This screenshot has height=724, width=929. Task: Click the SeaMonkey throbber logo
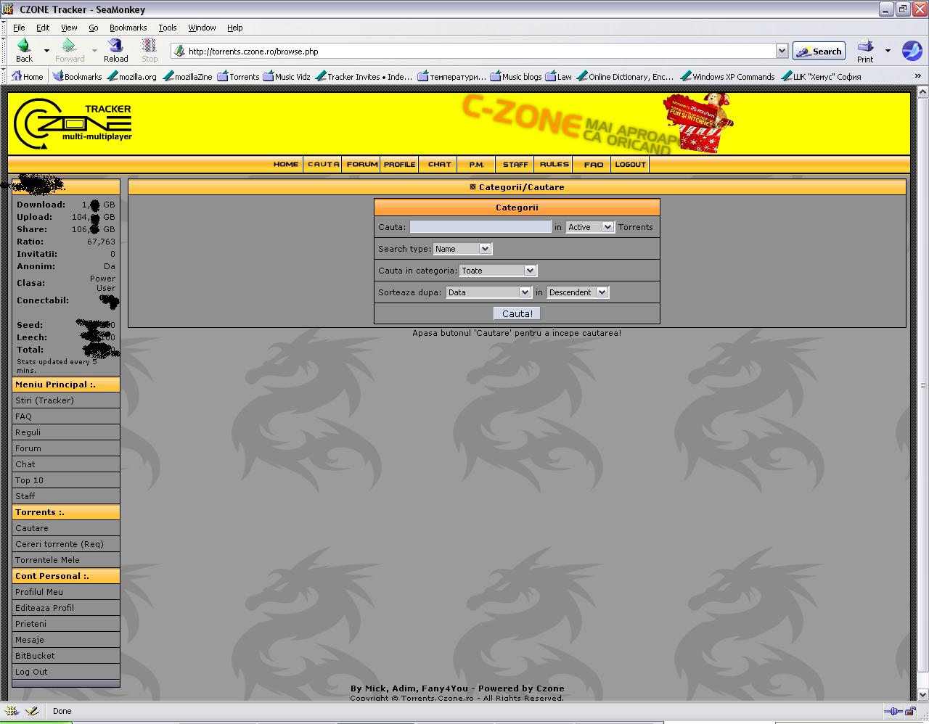click(912, 51)
